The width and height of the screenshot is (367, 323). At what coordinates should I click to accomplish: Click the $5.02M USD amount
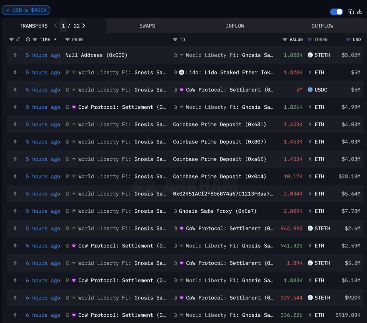tap(351, 55)
